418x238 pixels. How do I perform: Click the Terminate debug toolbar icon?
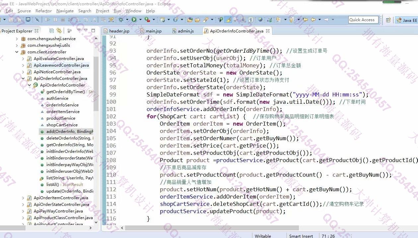pyautogui.click(x=62, y=20)
